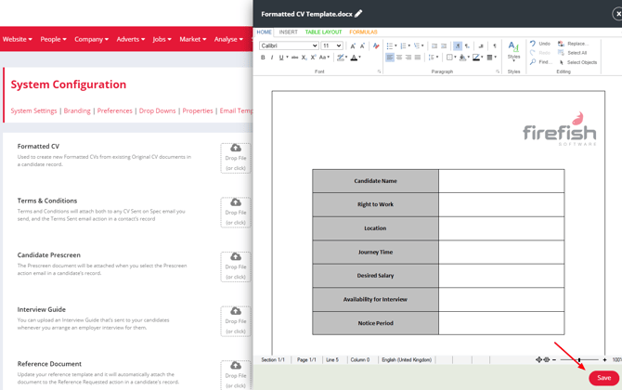
Task: Rename file using the pencil icon
Action: coord(358,14)
